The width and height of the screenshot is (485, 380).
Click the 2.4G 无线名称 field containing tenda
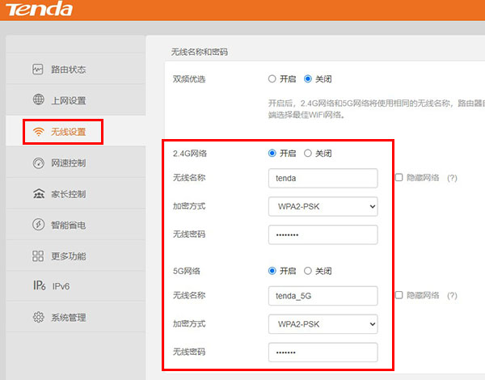coord(323,178)
